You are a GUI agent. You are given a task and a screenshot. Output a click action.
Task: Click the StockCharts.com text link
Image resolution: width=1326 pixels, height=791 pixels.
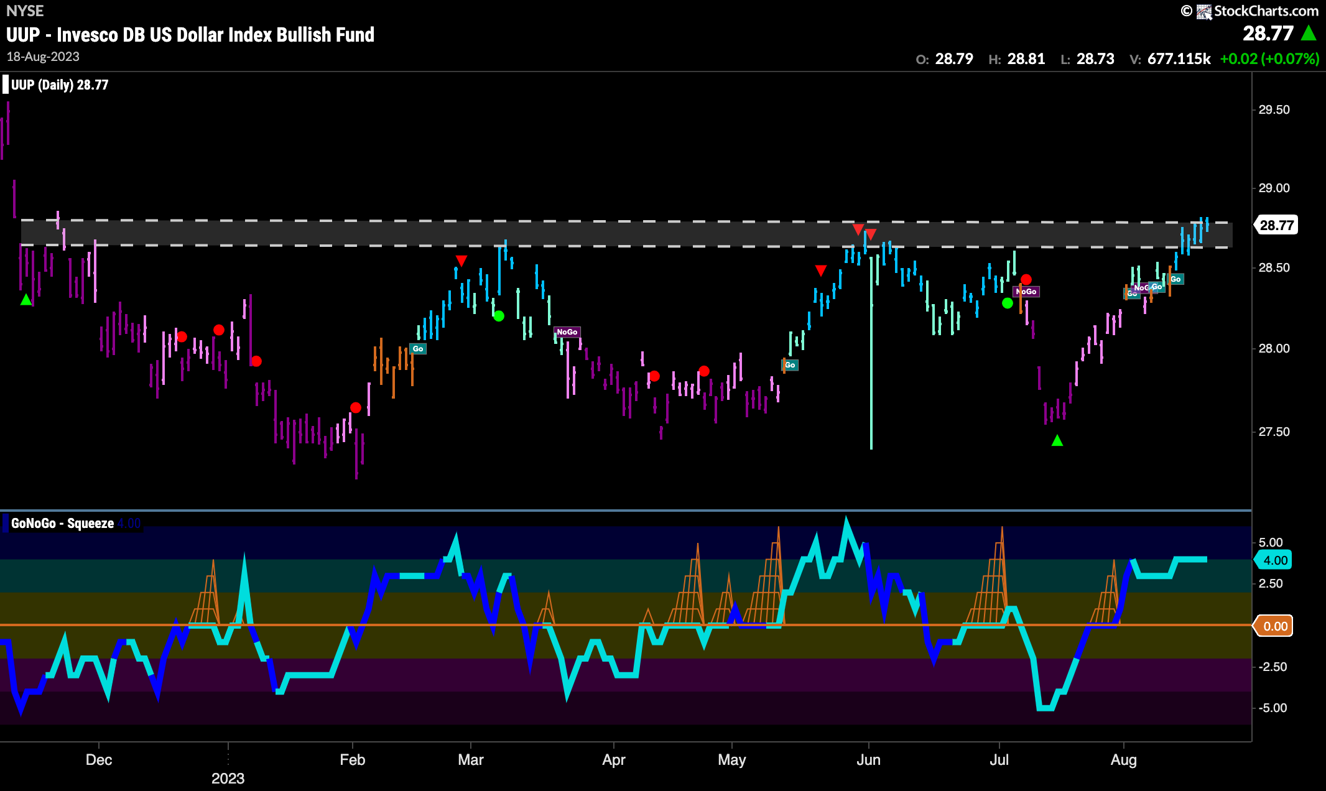1266,11
